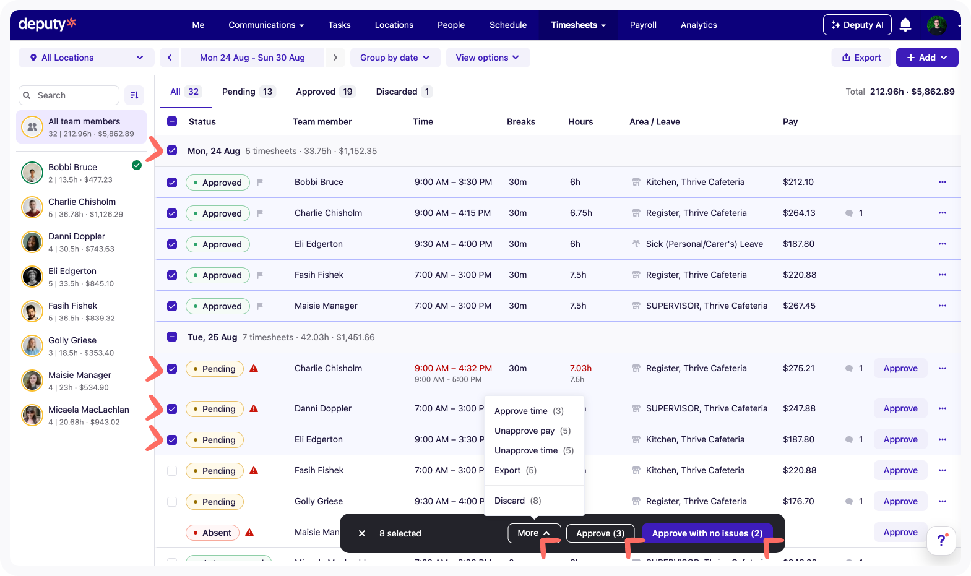Uncheck the Mon, 24 Aug group checkbox
This screenshot has height=576, width=971.
pyautogui.click(x=172, y=150)
